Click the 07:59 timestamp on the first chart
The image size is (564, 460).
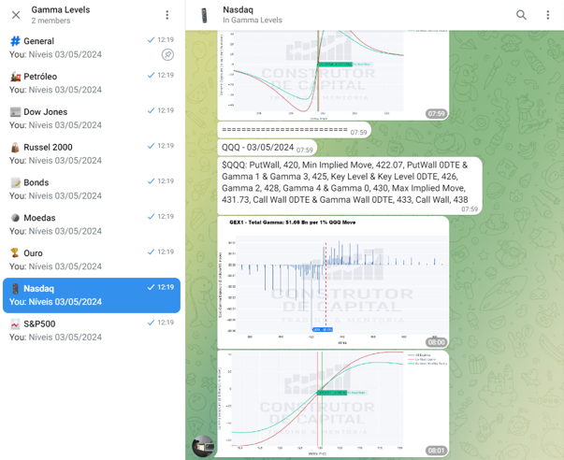point(436,114)
